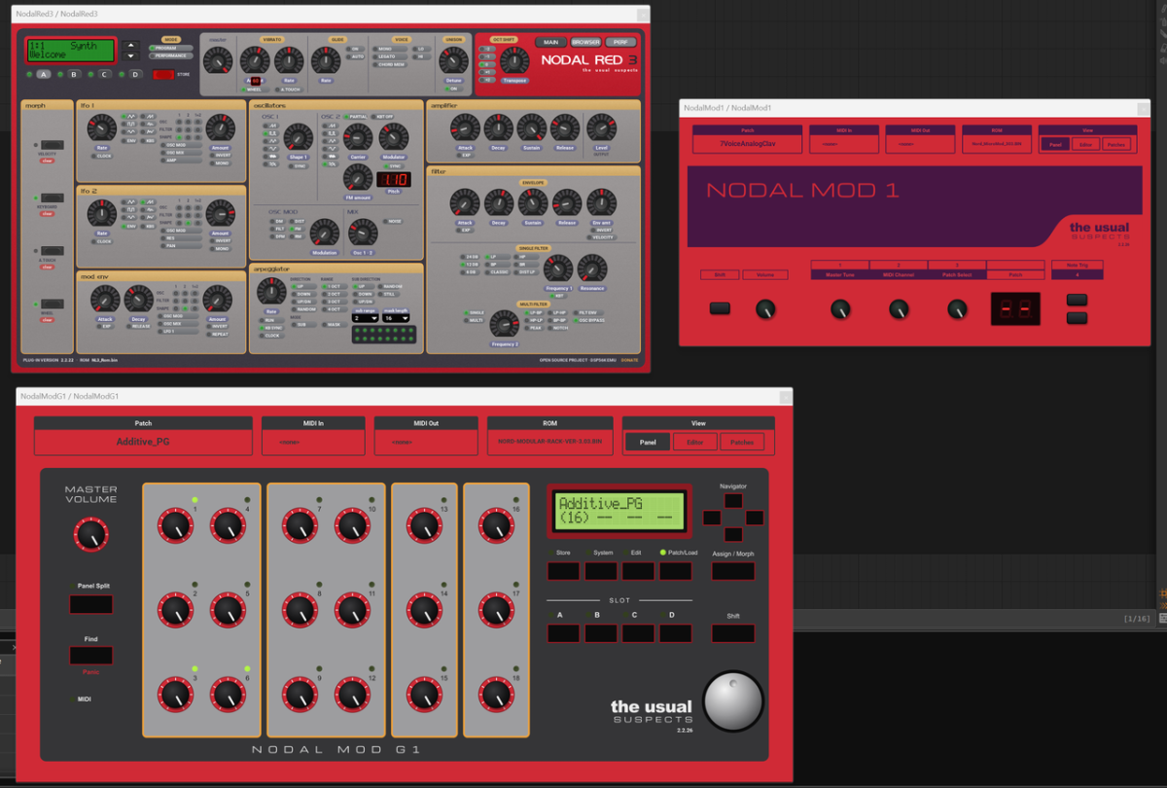
Task: Click the Navigator left button in NodalModG1
Action: (711, 518)
